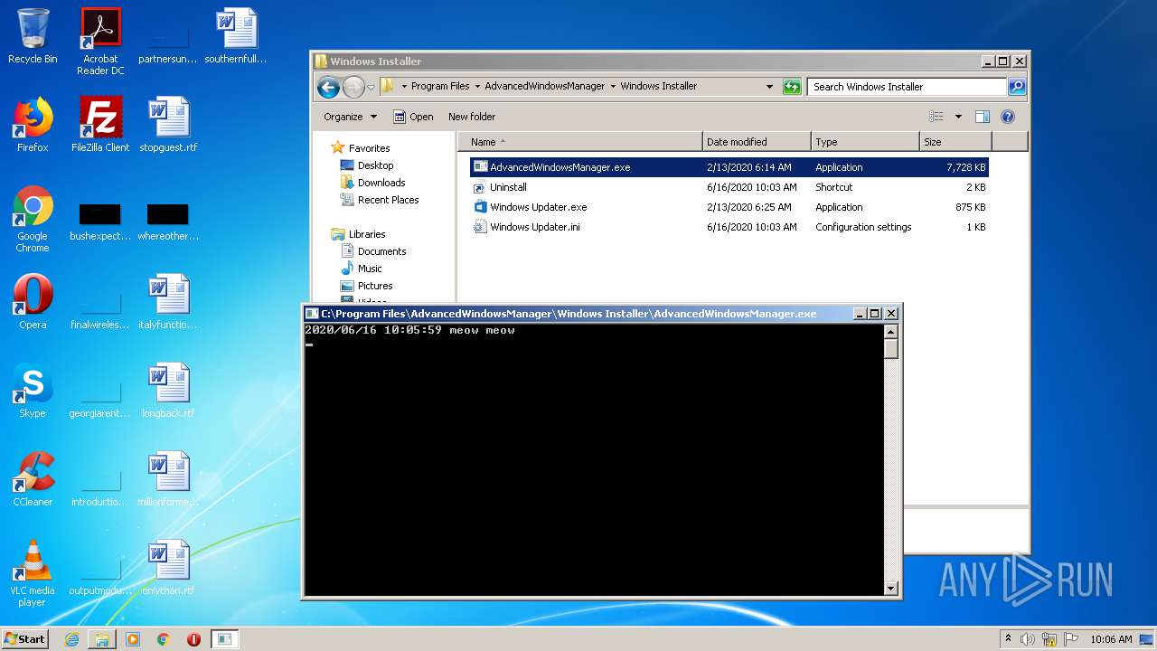This screenshot has height=651, width=1157.
Task: Sort files by the Size column
Action: [955, 142]
